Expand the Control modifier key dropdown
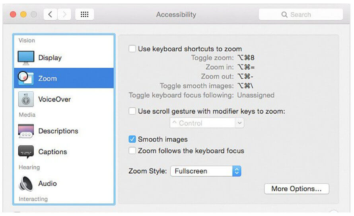 [x=207, y=124]
